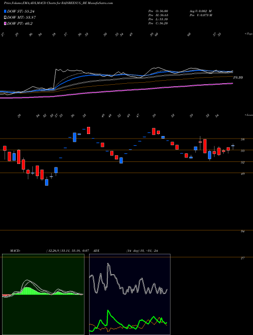Click the white DOW MT legend swatch
The height and width of the screenshot is (335, 253).
point(5,18)
